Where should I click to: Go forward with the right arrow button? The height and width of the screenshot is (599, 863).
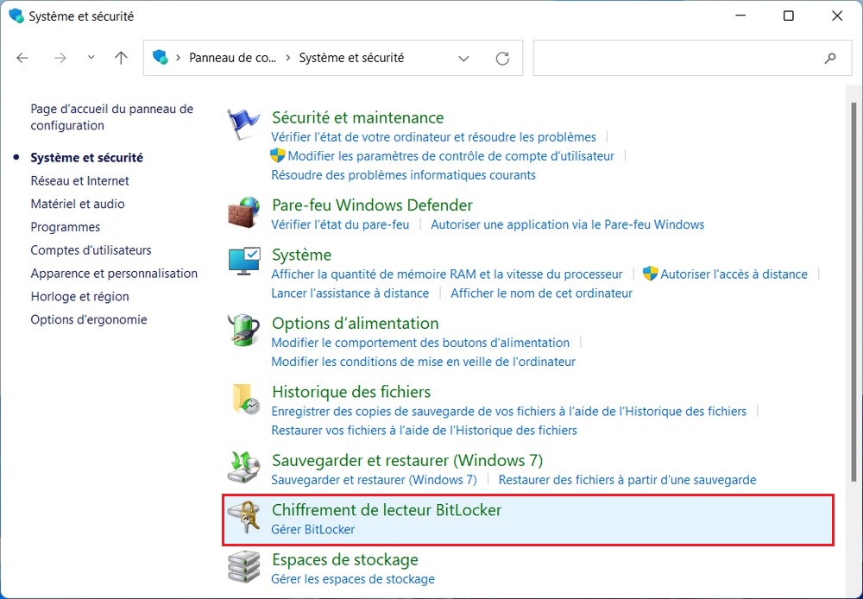[60, 58]
